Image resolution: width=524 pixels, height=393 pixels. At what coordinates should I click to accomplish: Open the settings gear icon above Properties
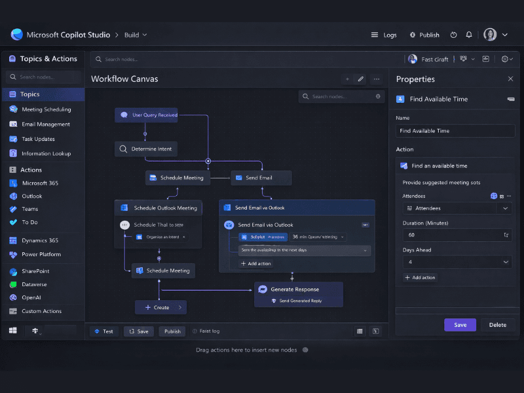pyautogui.click(x=506, y=58)
